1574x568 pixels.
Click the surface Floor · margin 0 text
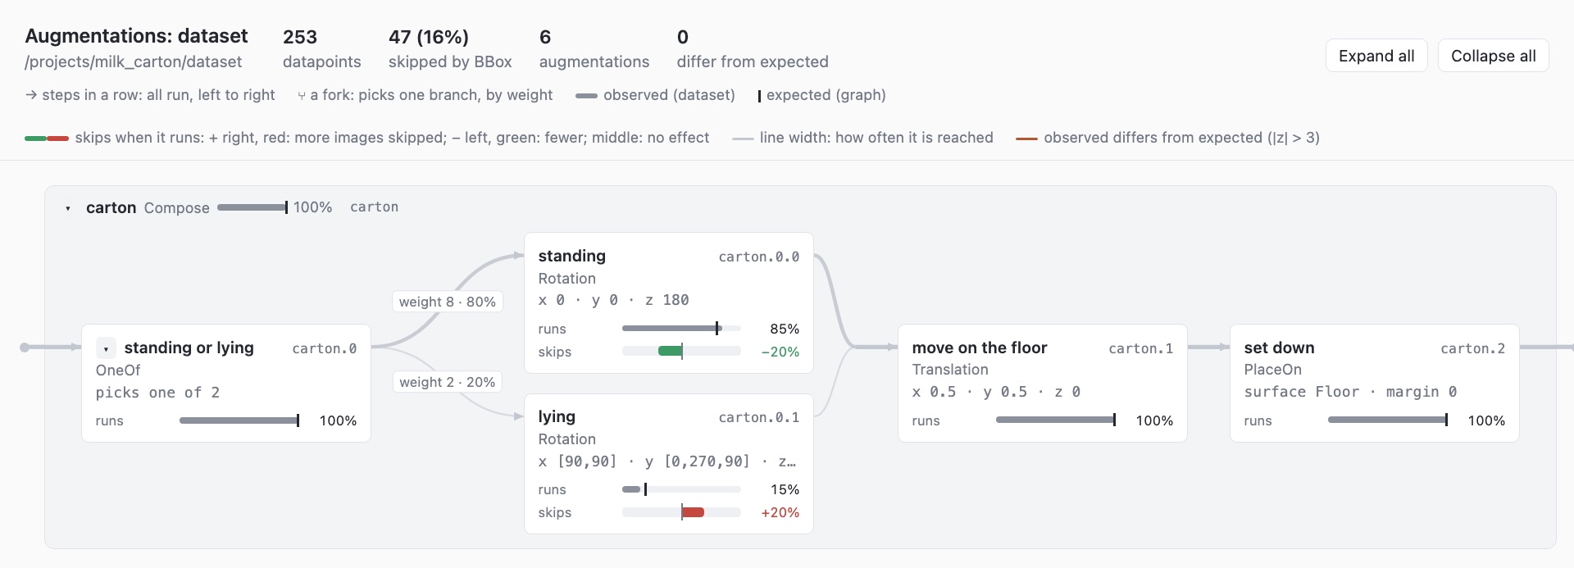[x=1350, y=392]
